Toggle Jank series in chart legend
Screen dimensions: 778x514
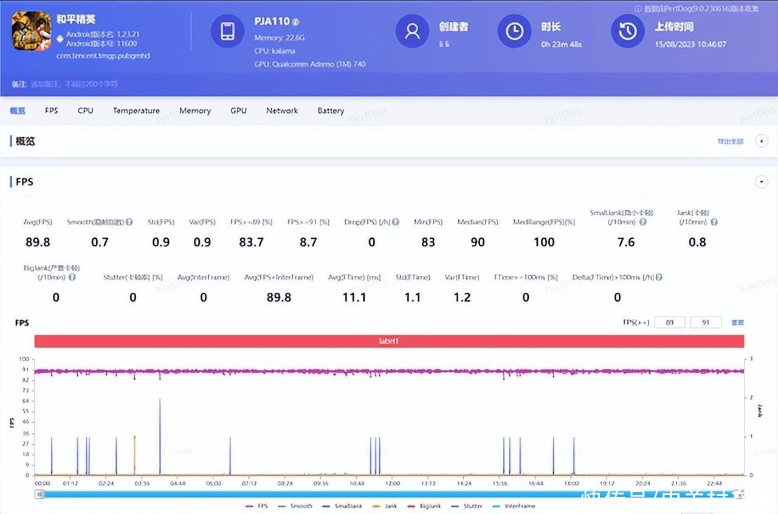[384, 506]
